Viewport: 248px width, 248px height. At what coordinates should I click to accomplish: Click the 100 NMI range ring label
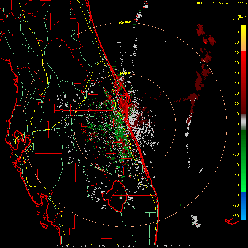[125, 23]
